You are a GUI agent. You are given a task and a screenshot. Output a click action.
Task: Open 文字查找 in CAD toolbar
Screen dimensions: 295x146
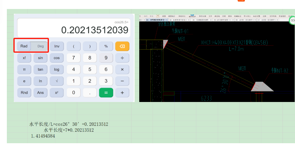[273, 16]
